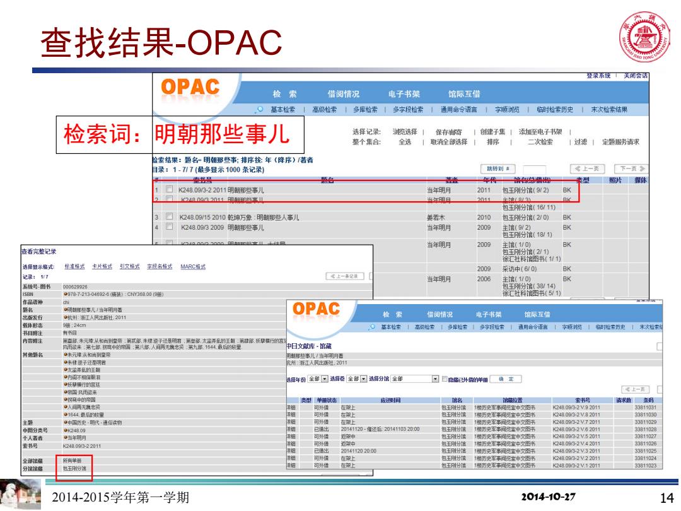Click the 创建子集 link
This screenshot has height=511, width=681.
tap(493, 132)
